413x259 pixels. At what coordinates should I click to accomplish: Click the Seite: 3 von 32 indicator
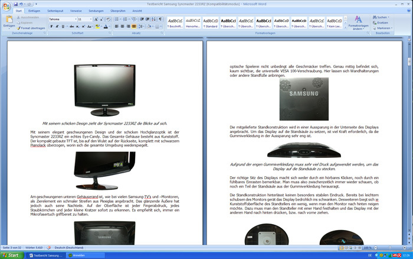tap(12, 248)
